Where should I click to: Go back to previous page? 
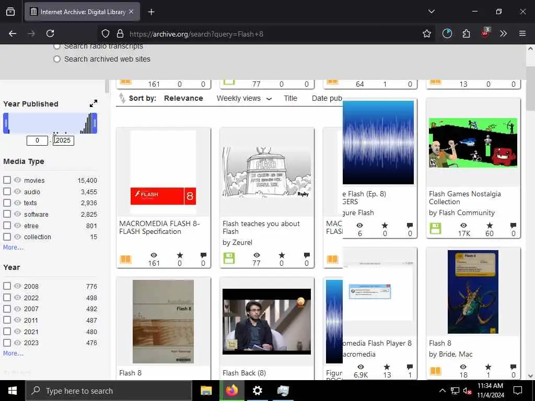pos(13,33)
